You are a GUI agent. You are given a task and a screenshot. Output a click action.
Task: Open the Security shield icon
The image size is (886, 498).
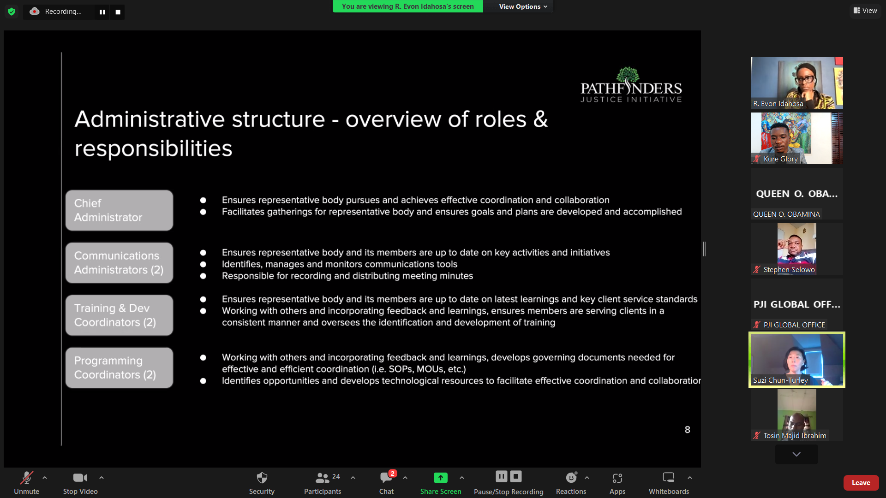262,478
